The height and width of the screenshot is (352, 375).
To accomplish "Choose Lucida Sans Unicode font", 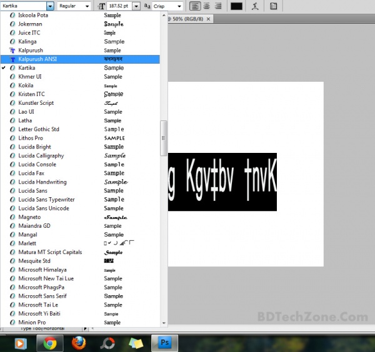I will pyautogui.click(x=80, y=208).
